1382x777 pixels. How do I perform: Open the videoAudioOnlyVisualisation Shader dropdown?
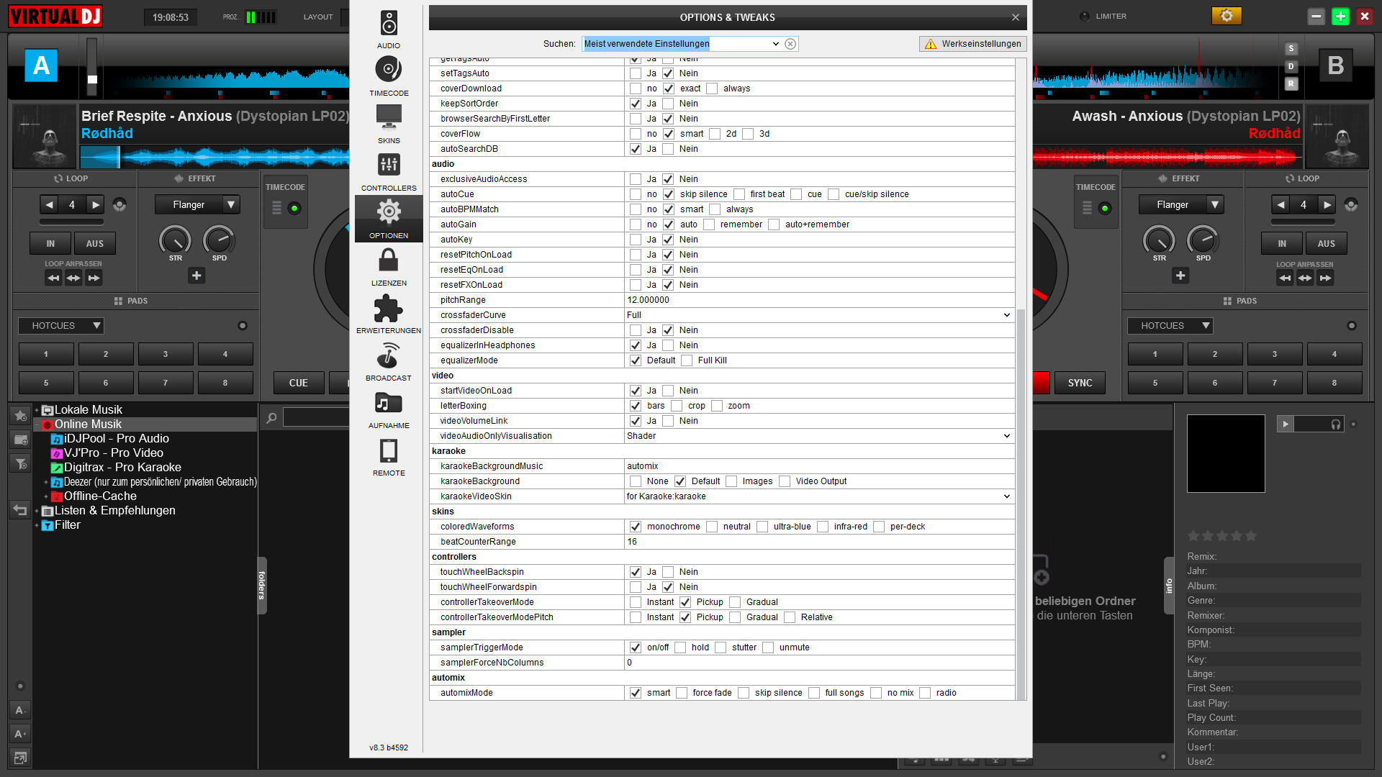(x=1006, y=436)
